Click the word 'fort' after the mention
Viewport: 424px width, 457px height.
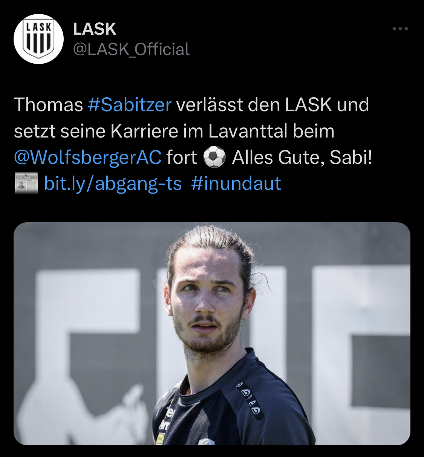click(182, 157)
